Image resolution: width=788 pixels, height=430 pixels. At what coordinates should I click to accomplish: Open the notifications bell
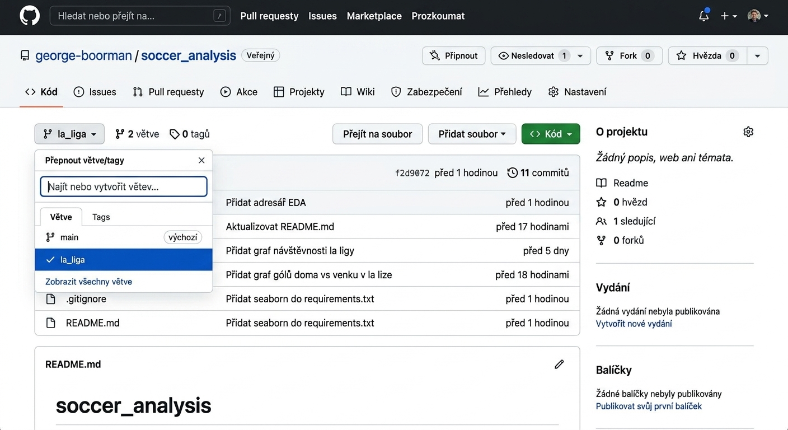(704, 16)
